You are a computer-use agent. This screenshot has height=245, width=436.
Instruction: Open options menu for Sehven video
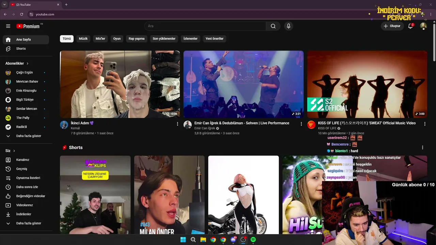[301, 124]
